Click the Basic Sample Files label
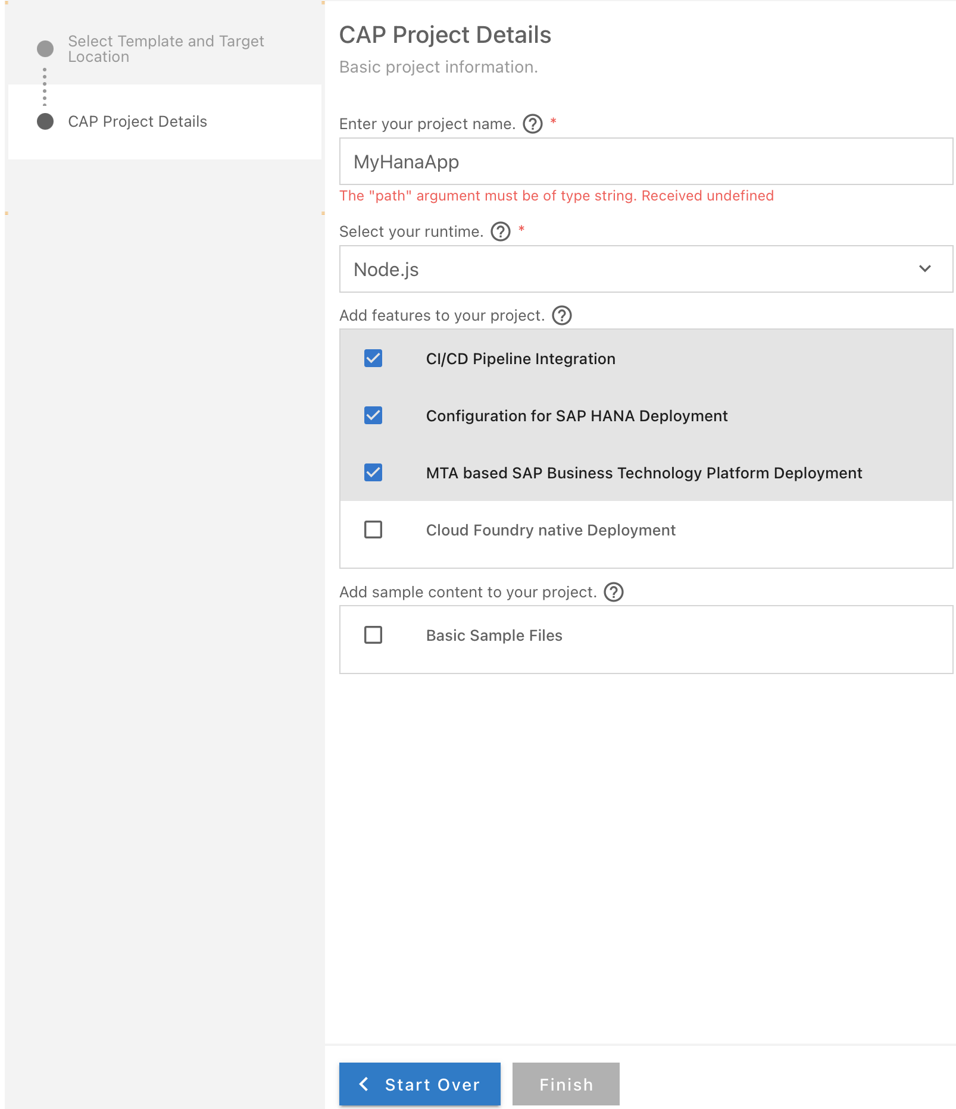The height and width of the screenshot is (1109, 956). (494, 635)
